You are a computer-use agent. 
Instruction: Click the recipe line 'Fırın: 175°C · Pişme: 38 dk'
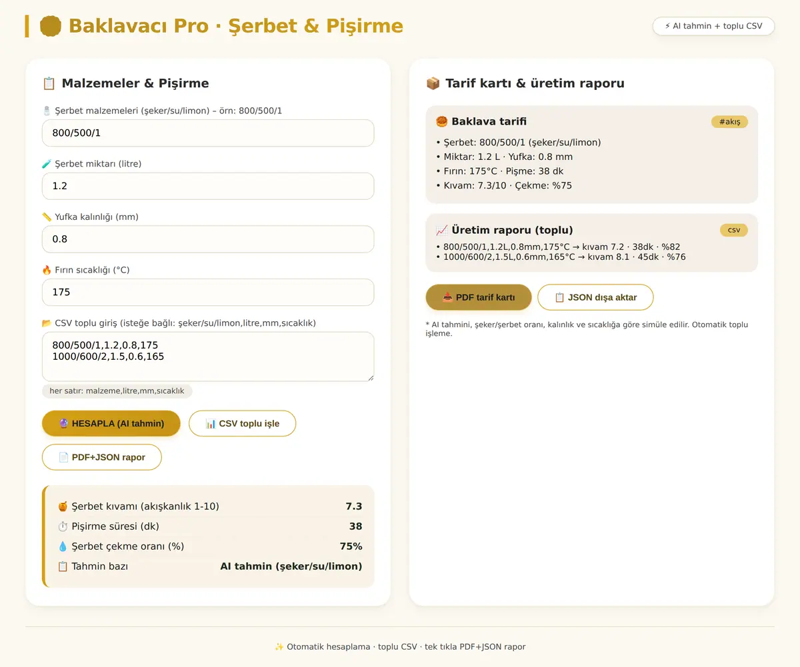coord(500,171)
